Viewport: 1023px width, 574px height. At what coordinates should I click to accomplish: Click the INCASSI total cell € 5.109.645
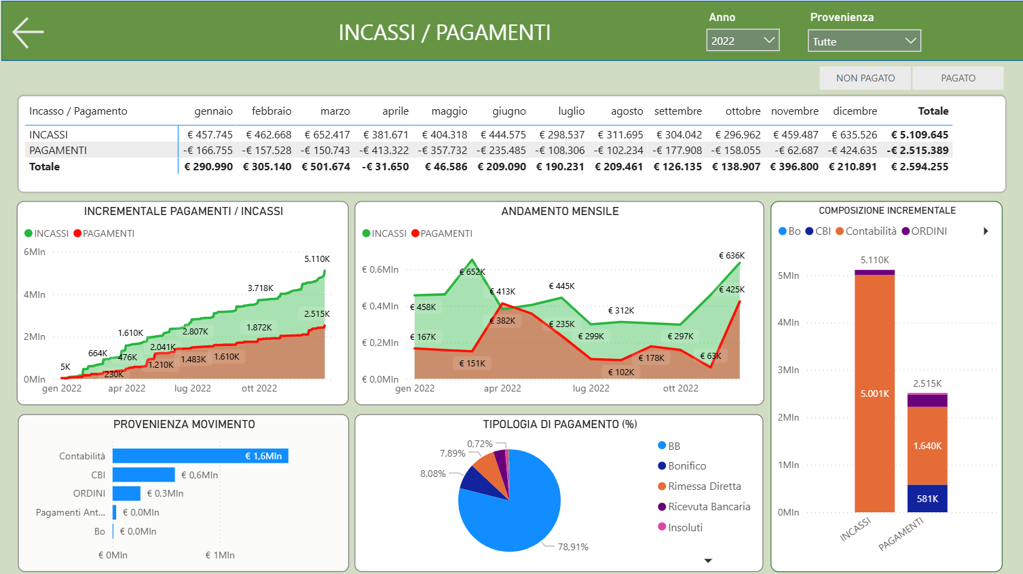[x=919, y=135]
